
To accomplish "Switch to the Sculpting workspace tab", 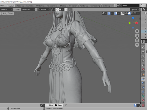I will 30,6.
